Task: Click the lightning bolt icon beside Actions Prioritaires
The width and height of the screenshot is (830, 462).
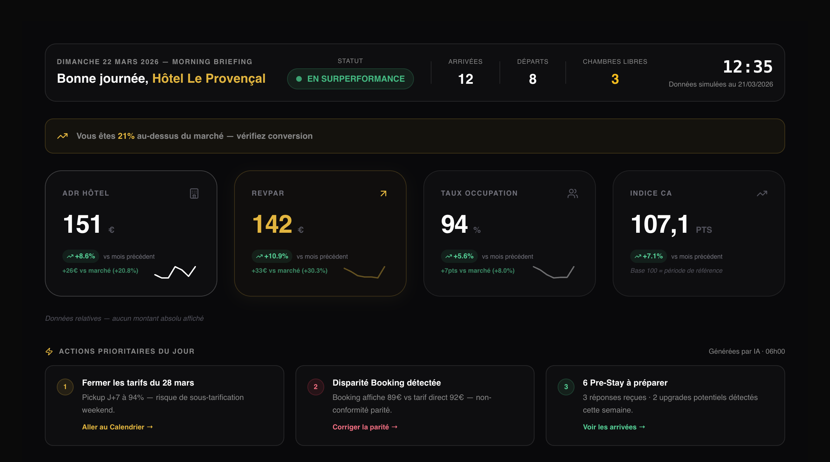Action: coord(49,352)
